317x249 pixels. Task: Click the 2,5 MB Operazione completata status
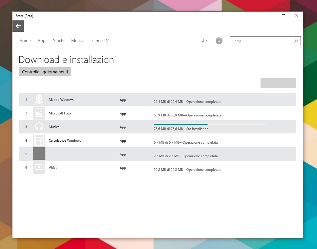pos(186,156)
